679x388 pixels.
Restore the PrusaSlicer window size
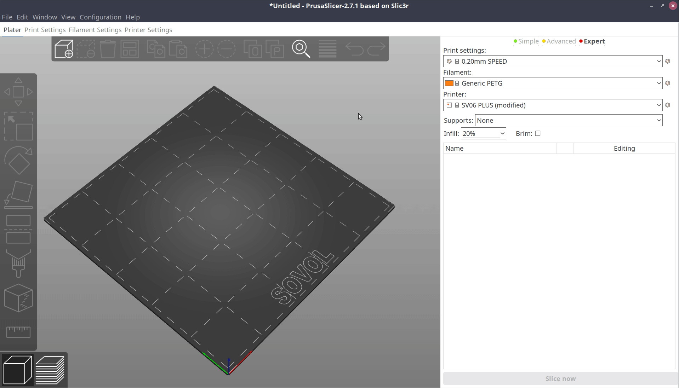click(662, 6)
